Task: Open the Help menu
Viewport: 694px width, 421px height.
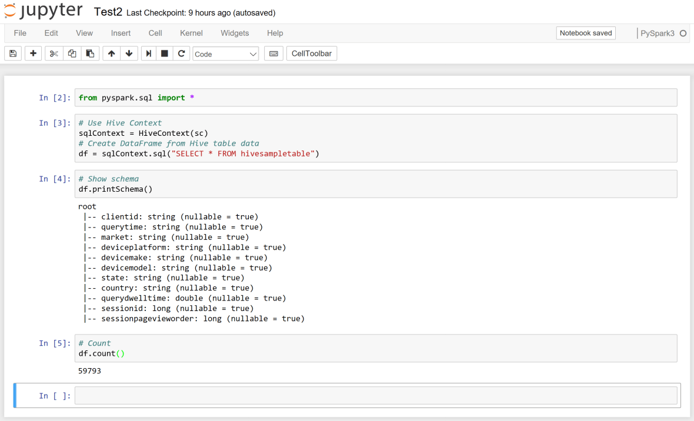Action: click(x=275, y=33)
